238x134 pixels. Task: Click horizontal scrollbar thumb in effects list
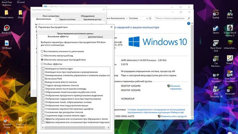74,127
